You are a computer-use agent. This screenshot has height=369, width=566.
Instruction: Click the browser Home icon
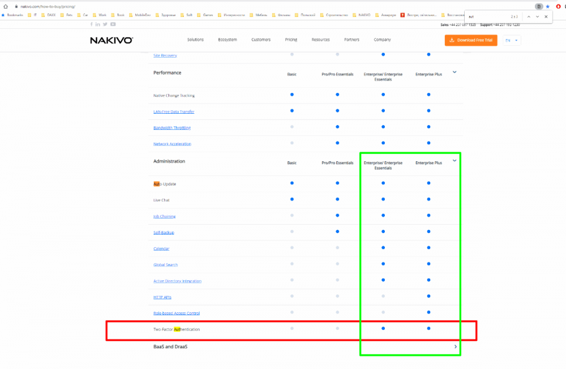pyautogui.click(x=6, y=6)
